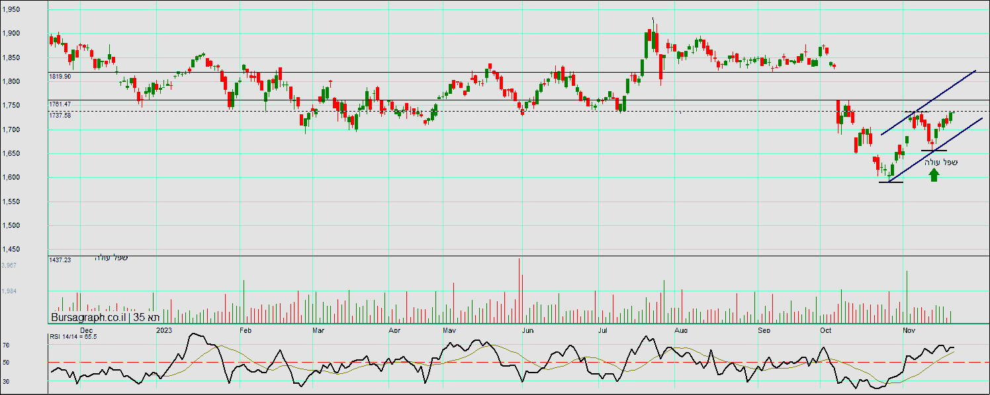Click the 1,984 volume axis label
This screenshot has height=395, width=990.
[9, 291]
